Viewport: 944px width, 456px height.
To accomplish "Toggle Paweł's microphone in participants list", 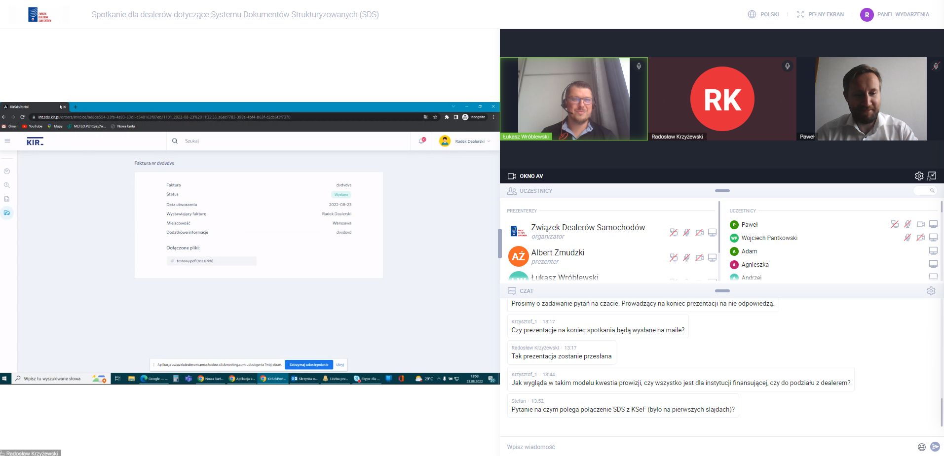I will pos(907,224).
